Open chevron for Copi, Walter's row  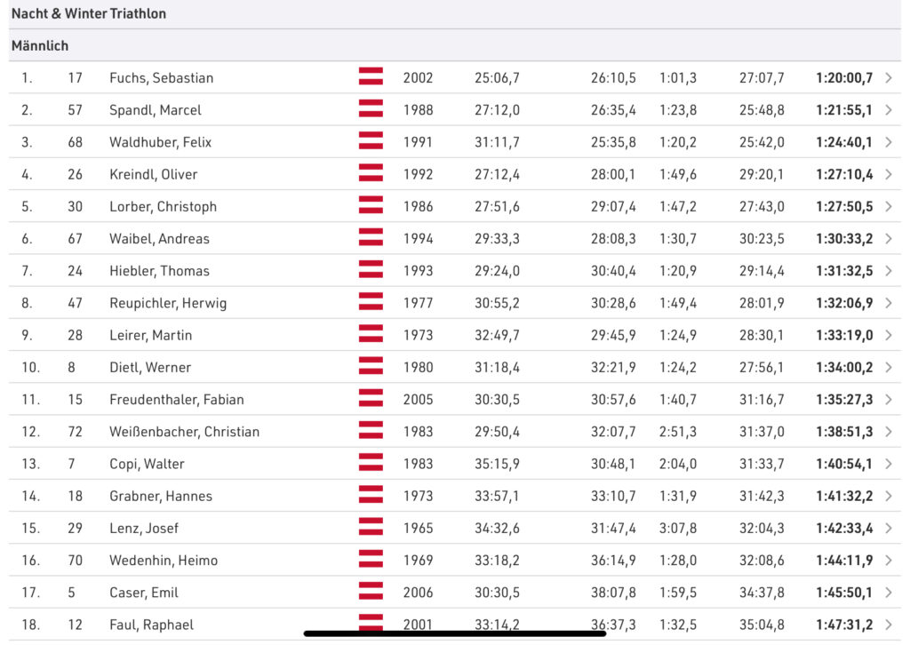click(889, 464)
